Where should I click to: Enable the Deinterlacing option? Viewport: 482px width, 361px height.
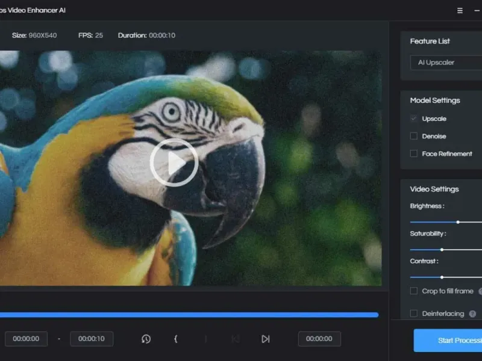(414, 313)
